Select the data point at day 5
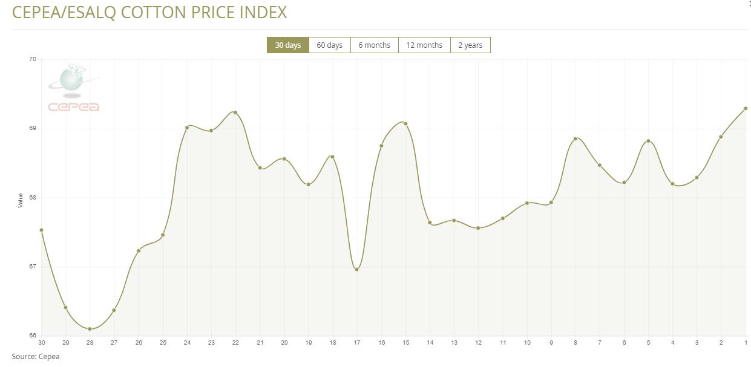The width and height of the screenshot is (751, 367). 648,141
